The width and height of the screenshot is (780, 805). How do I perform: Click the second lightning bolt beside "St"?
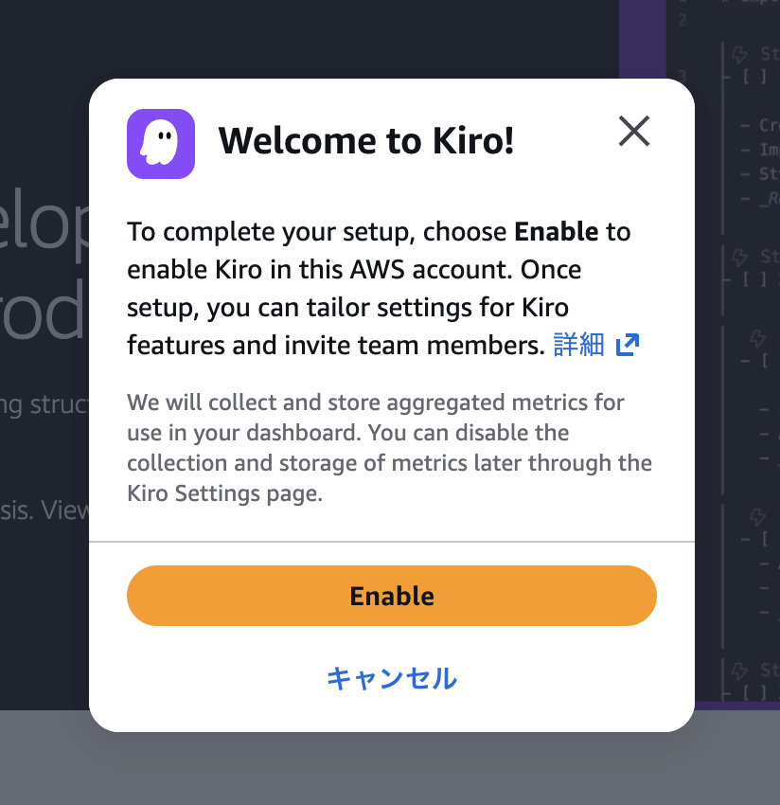point(742,256)
